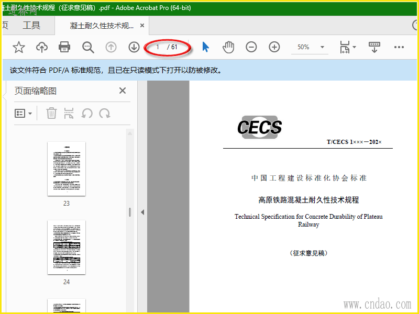Click the fit page width icon
This screenshot has width=419, height=314.
(345, 47)
